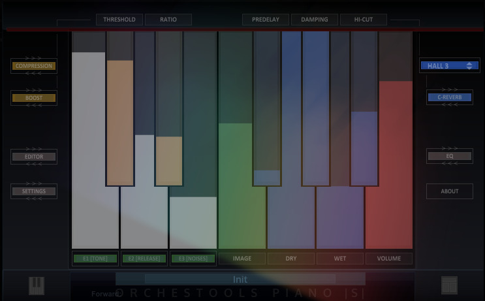Image resolution: width=485 pixels, height=301 pixels.
Task: Toggle the COMPRESSION effect on or off
Action: 34,66
